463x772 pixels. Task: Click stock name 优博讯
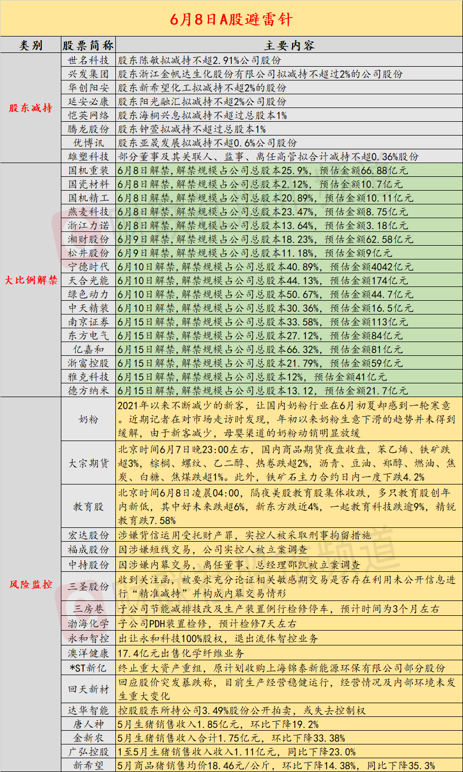[x=88, y=143]
